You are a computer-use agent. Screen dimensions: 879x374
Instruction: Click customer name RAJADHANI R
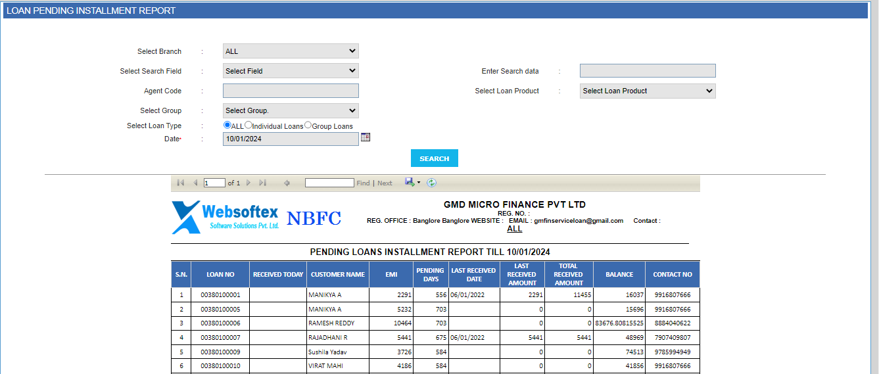click(327, 338)
